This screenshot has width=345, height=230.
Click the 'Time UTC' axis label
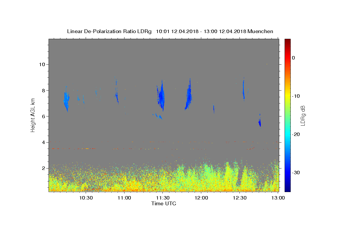[x=164, y=204]
